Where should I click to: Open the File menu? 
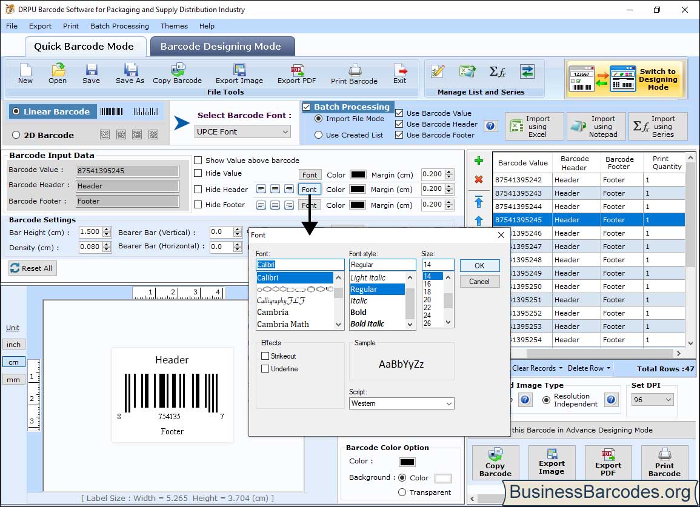coord(12,26)
